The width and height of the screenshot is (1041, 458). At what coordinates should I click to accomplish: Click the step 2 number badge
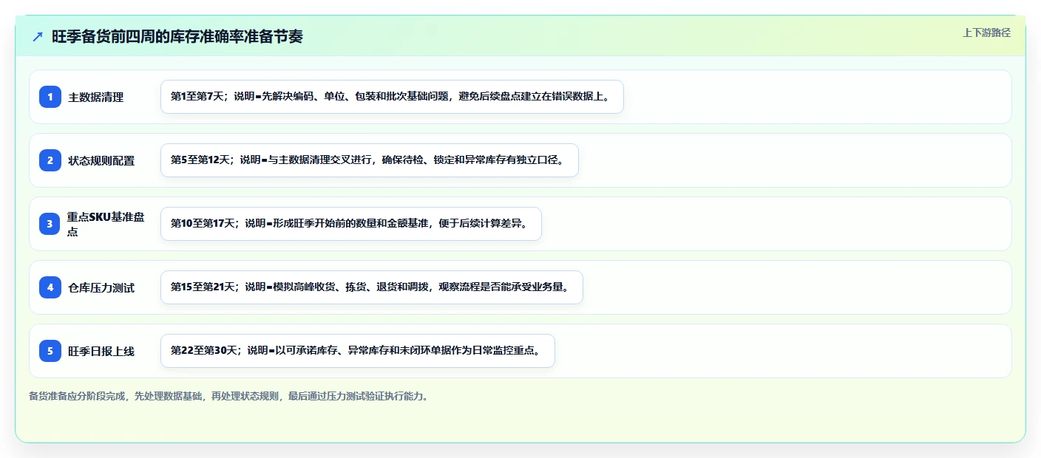pos(50,160)
